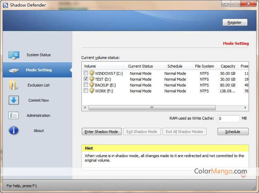This screenshot has width=259, height=193.
Task: Click the Register button
Action: click(234, 22)
